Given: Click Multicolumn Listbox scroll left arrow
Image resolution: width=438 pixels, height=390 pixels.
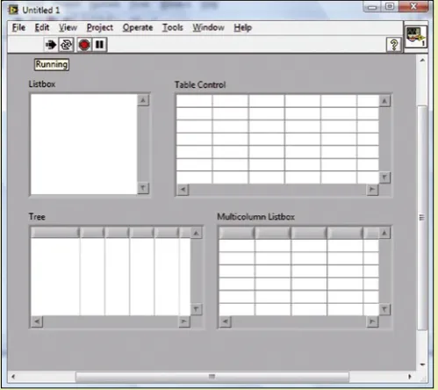Looking at the screenshot, I should [226, 321].
